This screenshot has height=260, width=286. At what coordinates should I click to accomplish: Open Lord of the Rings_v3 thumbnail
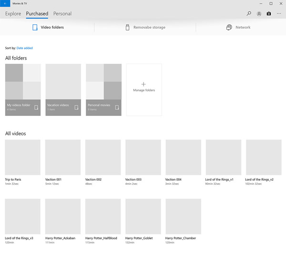(x=22, y=217)
